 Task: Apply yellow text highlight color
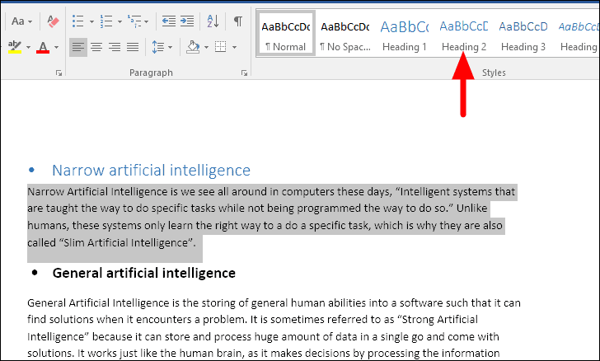(15, 47)
